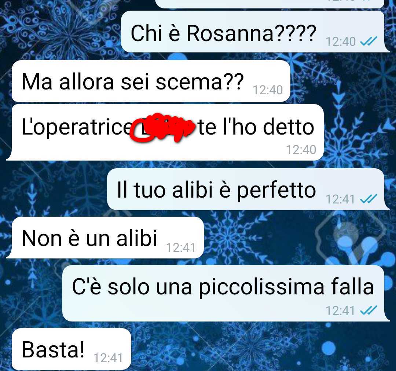This screenshot has width=396, height=371.
Task: Select the "Non è un alibi" message
Action: (x=105, y=238)
